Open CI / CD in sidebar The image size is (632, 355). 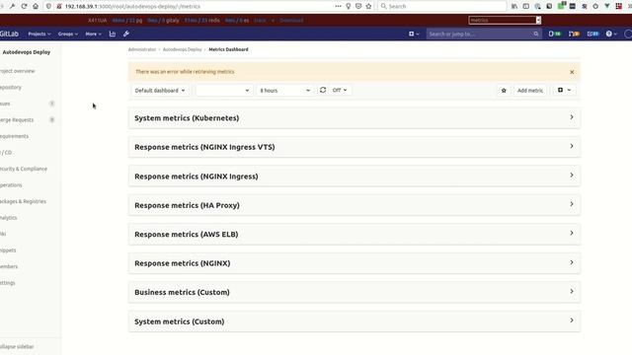(x=6, y=153)
